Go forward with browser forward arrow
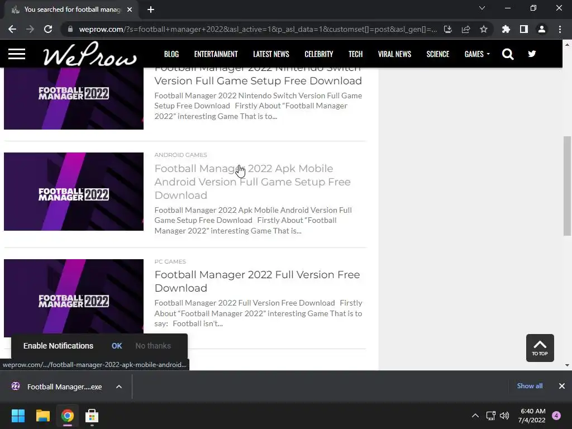The height and width of the screenshot is (429, 572). click(x=30, y=29)
